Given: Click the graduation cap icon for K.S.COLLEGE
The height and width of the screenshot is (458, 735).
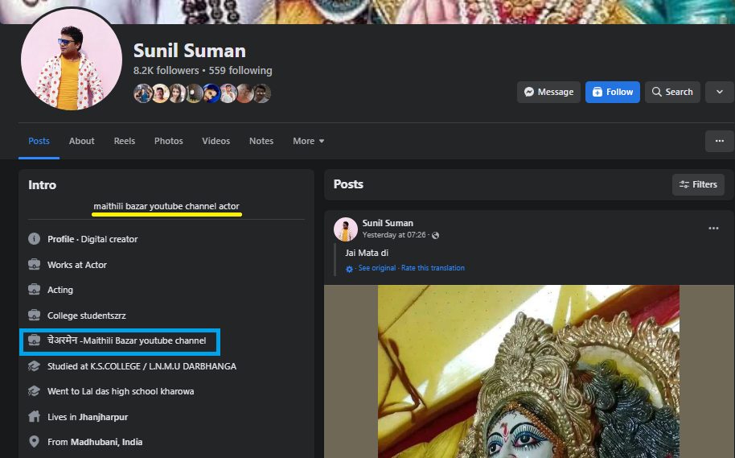Looking at the screenshot, I should (x=35, y=365).
